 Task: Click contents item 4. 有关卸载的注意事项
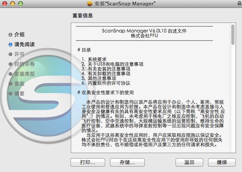tap(106, 74)
